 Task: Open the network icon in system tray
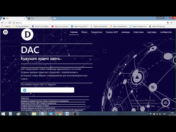coord(157,114)
